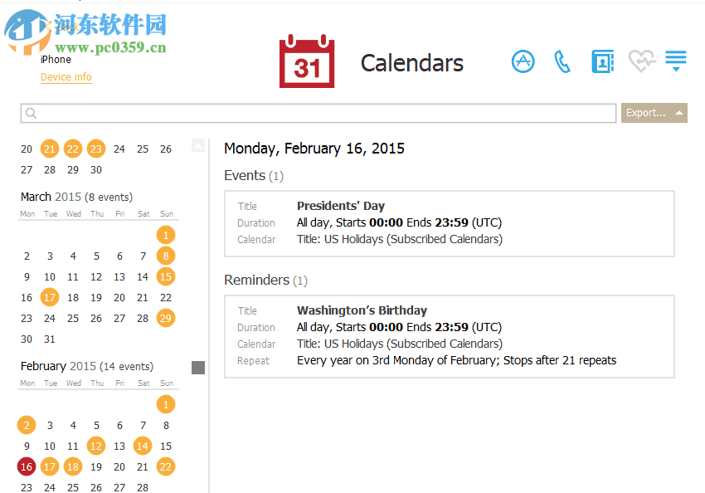The image size is (705, 493).
Task: Open the Export dropdown
Action: pos(654,113)
